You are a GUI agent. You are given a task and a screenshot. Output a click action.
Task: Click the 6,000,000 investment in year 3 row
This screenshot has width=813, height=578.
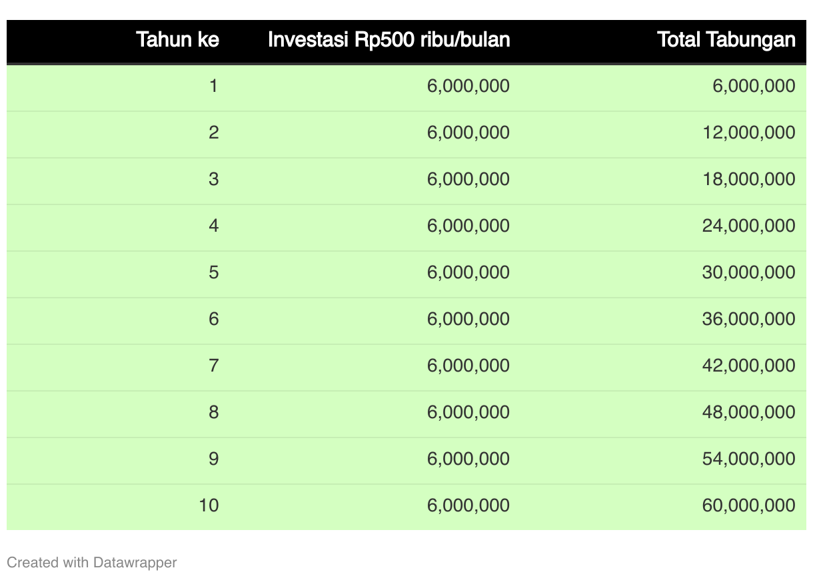pos(468,179)
